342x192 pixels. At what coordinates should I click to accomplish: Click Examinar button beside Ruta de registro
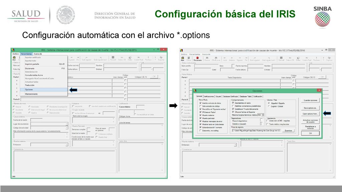[x=288, y=131]
